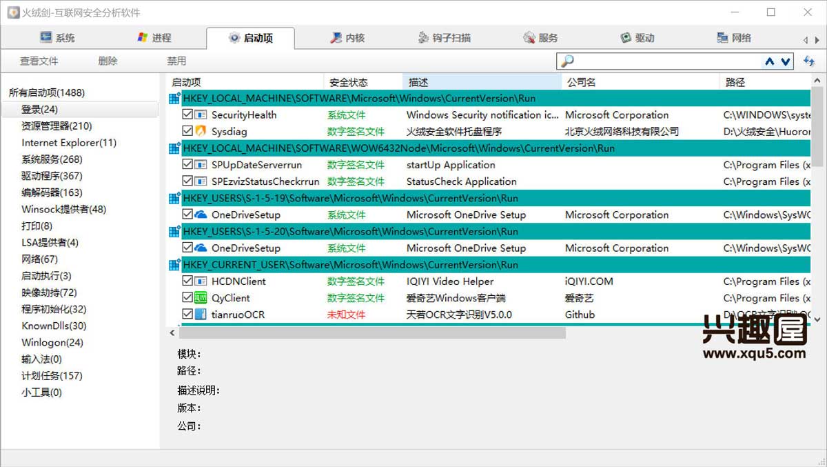Viewport: 827px width, 467px height.
Task: Select 系统服务(268) category
Action: coord(52,159)
